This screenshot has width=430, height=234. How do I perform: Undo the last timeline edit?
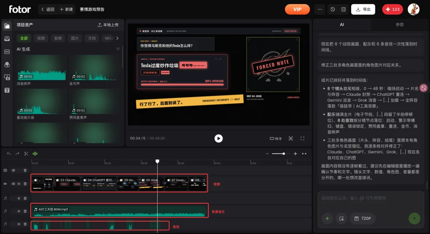coord(9,154)
